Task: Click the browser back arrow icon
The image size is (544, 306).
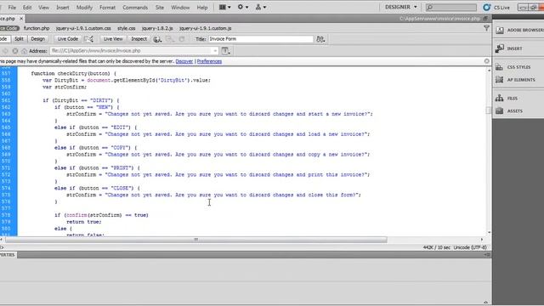Action: pos(5,51)
